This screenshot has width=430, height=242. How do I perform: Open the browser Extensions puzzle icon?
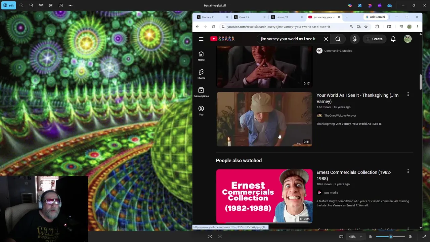[x=377, y=27]
